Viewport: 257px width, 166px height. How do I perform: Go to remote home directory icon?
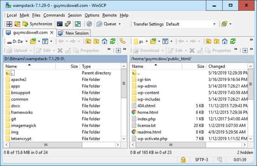click(225, 41)
